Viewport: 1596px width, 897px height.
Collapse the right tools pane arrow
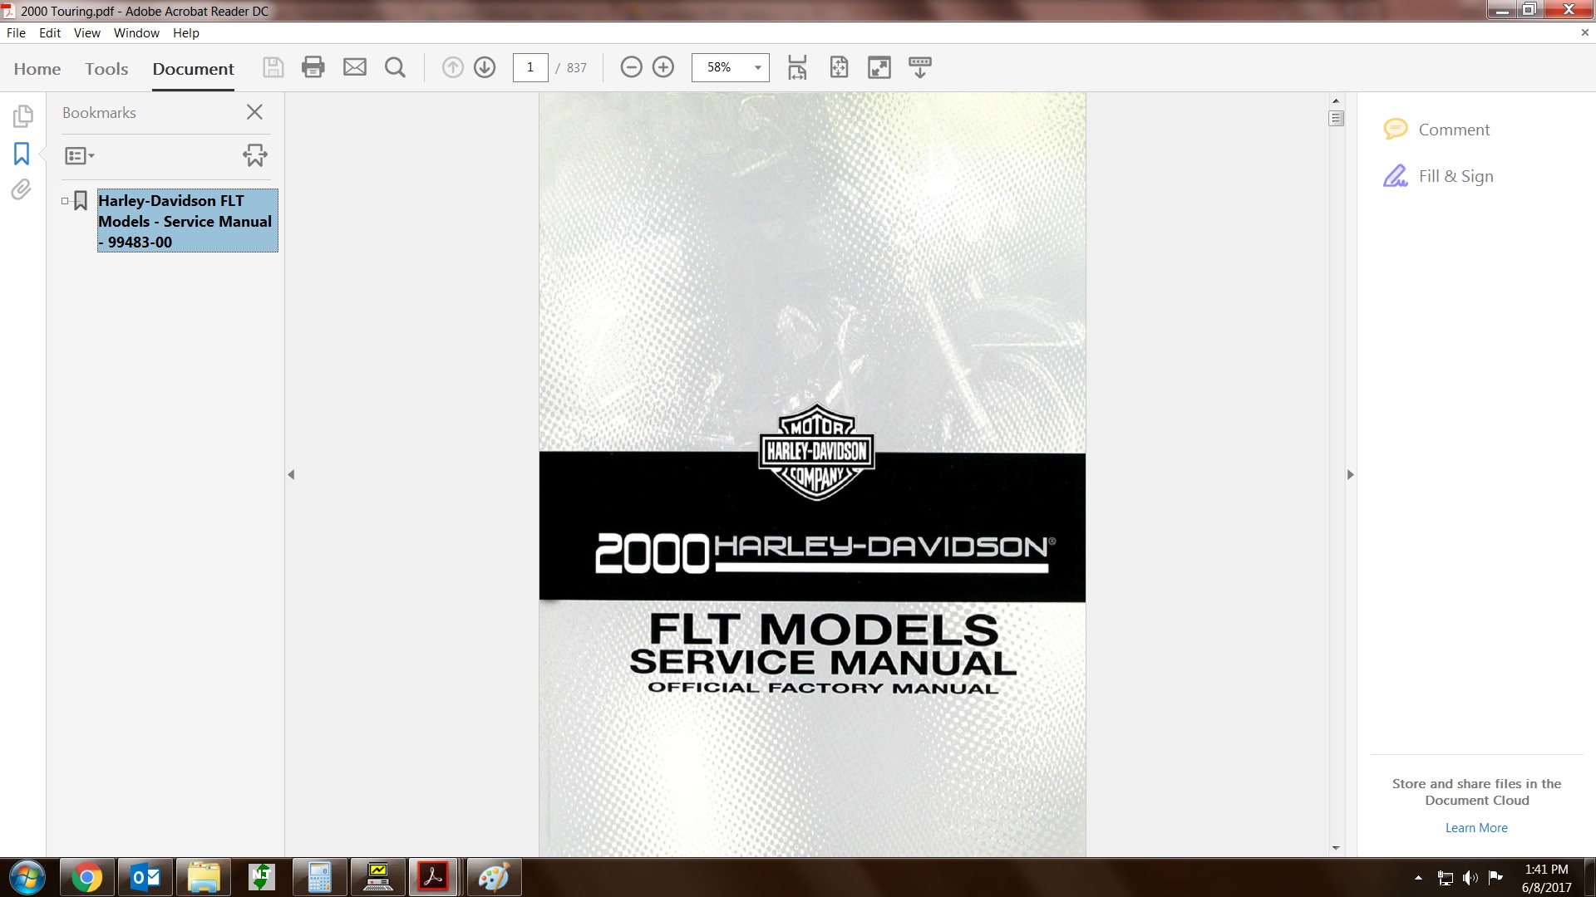(1350, 475)
